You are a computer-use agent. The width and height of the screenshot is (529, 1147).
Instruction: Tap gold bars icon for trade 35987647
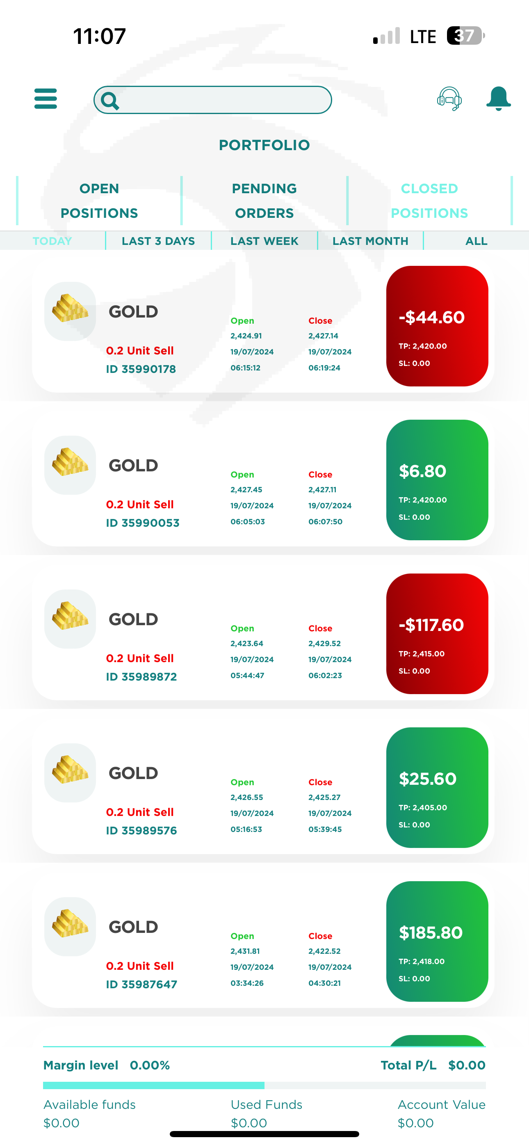(x=70, y=927)
